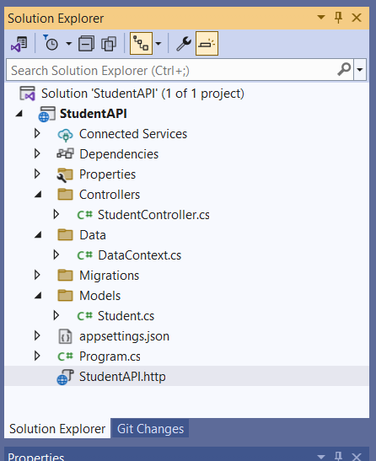The width and height of the screenshot is (376, 461).
Task: Open Properties using the wrench icon
Action: point(184,44)
